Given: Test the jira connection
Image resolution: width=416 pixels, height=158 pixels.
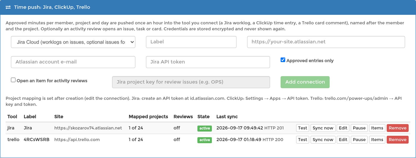Looking at the screenshot, I should pyautogui.click(x=302, y=128).
